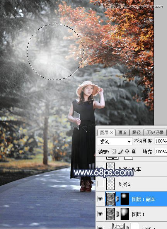Screen dimensions: 167x229
Task: Toggle mask link icon on bottom curves layer
Action: 128,228
